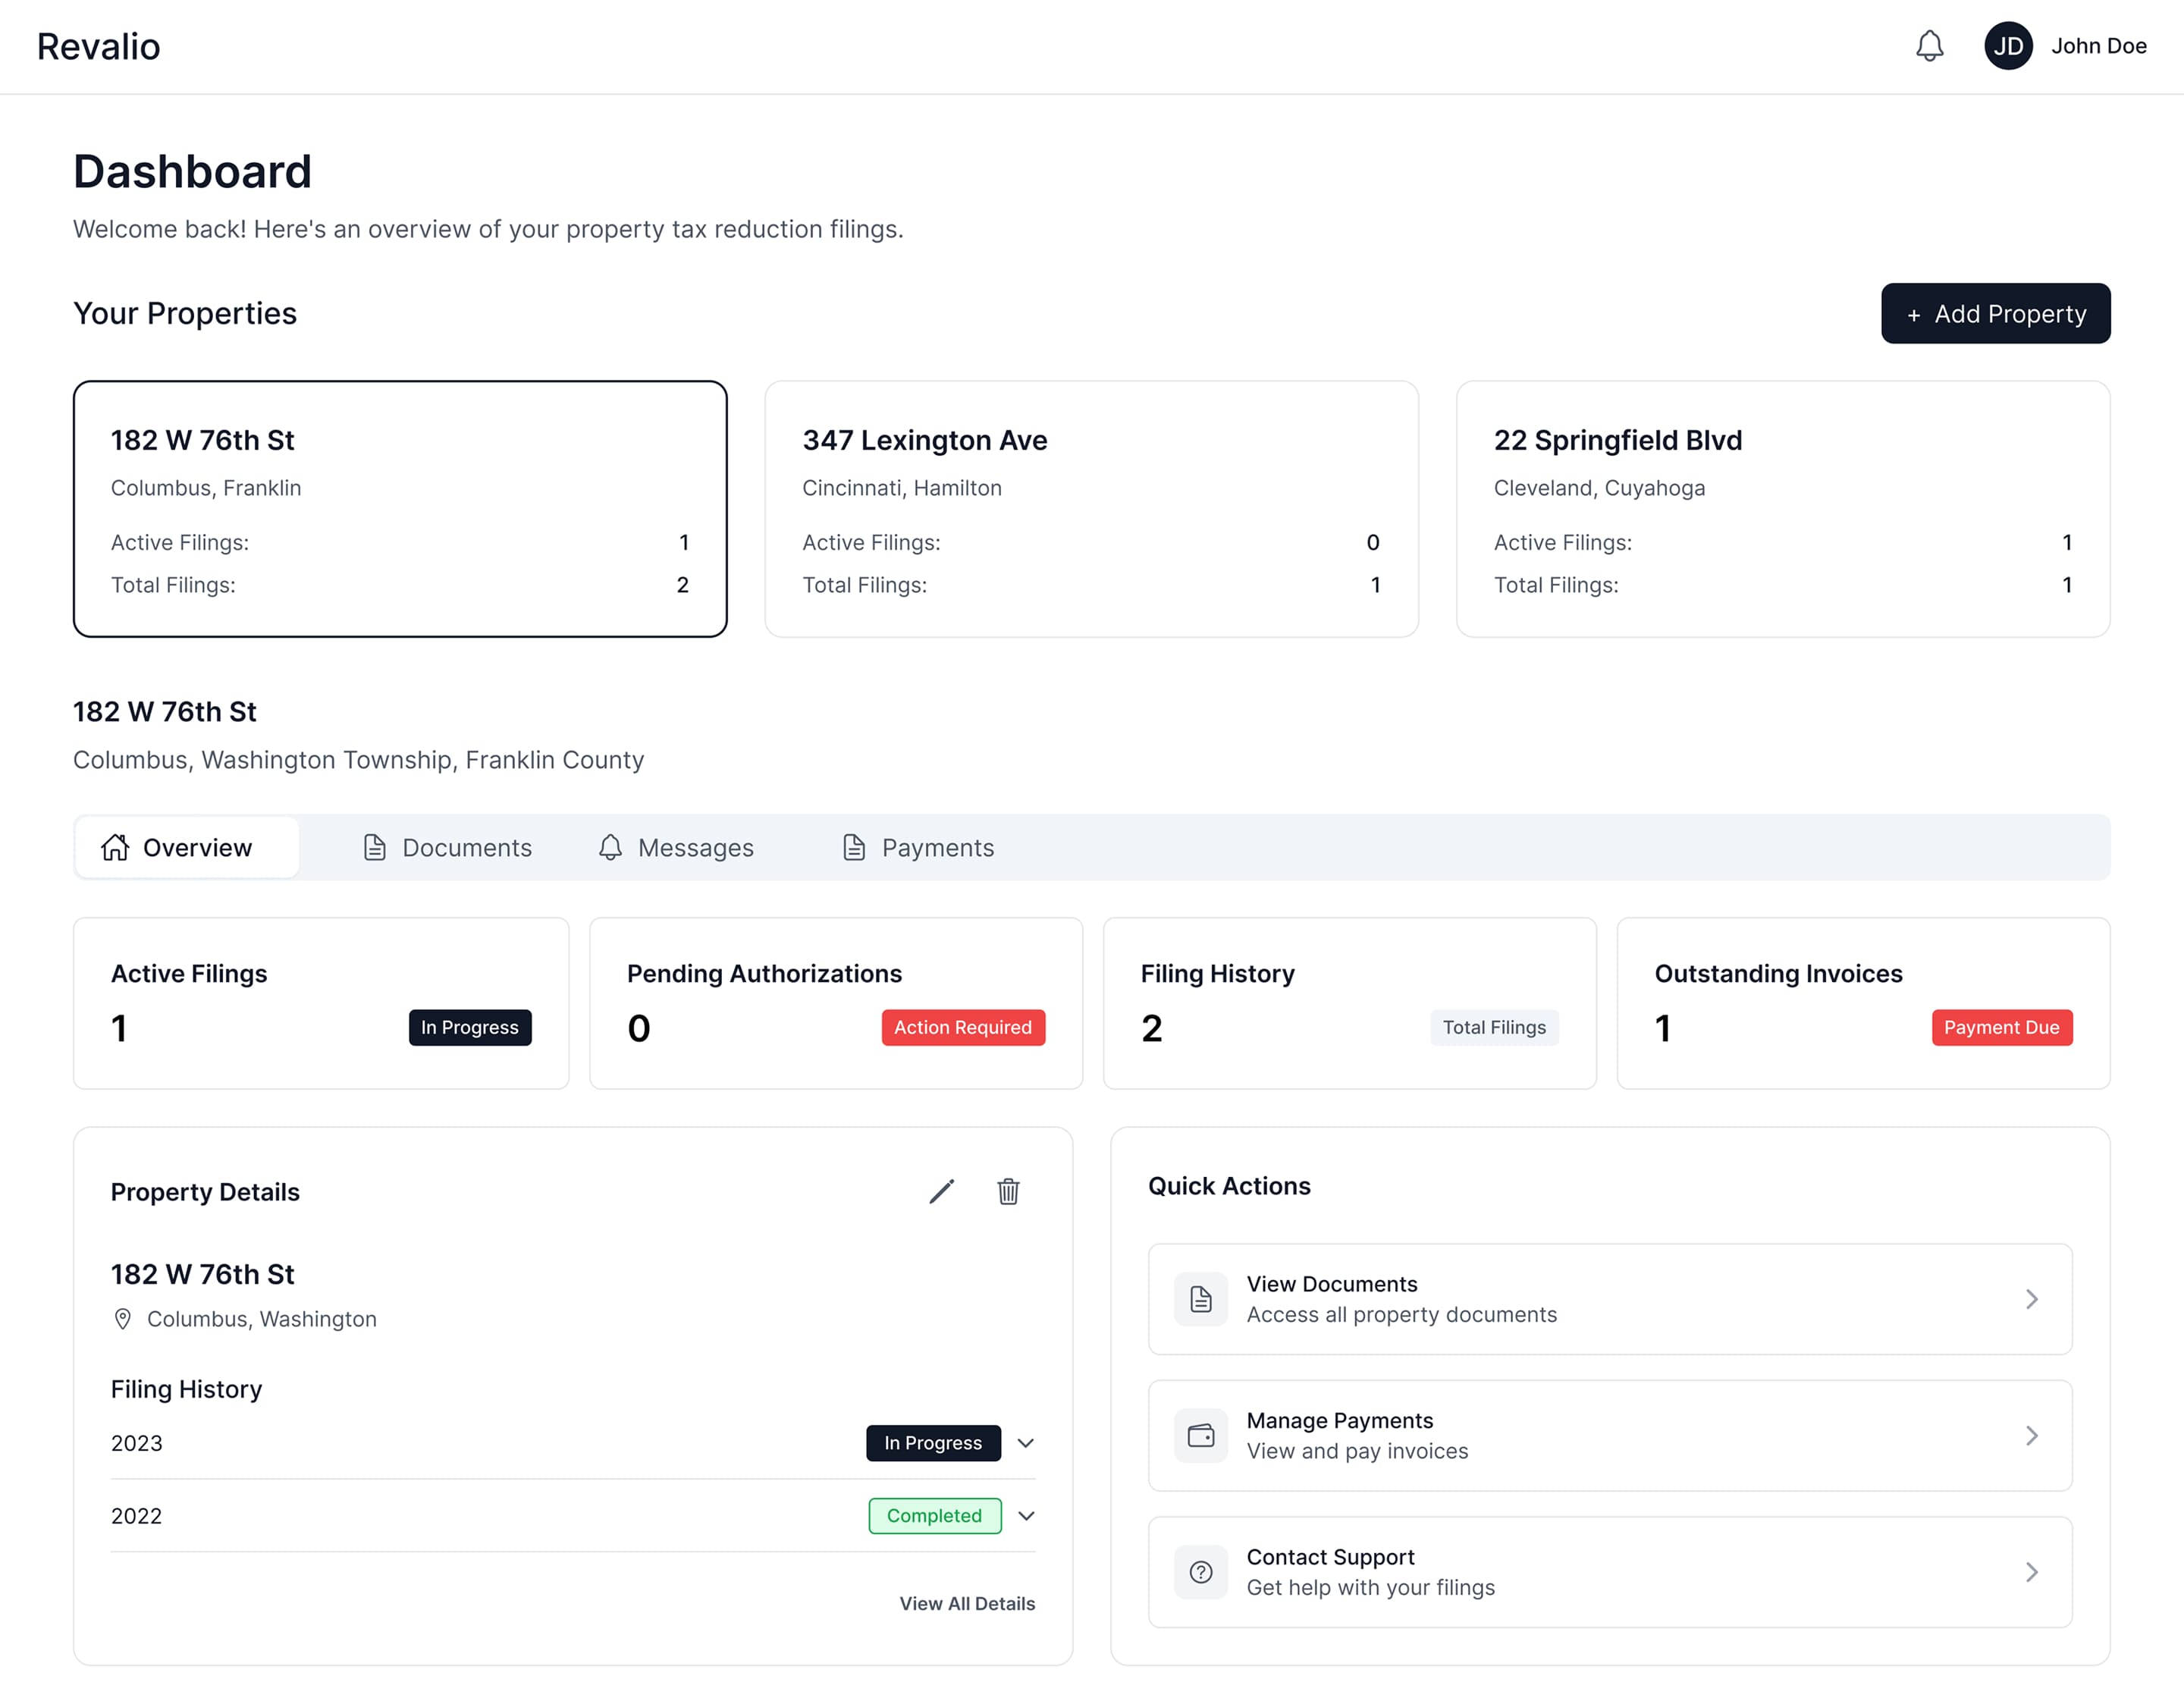Open the notifications bell icon

point(1929,46)
